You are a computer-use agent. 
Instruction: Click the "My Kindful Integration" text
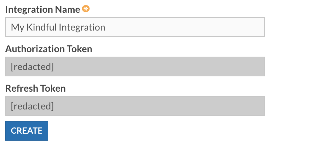(58, 27)
